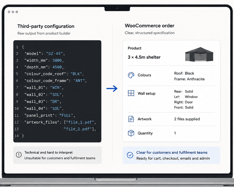Click the blue checkmark circle icon
Viewport: 234px width, 187px height.
(x=130, y=155)
